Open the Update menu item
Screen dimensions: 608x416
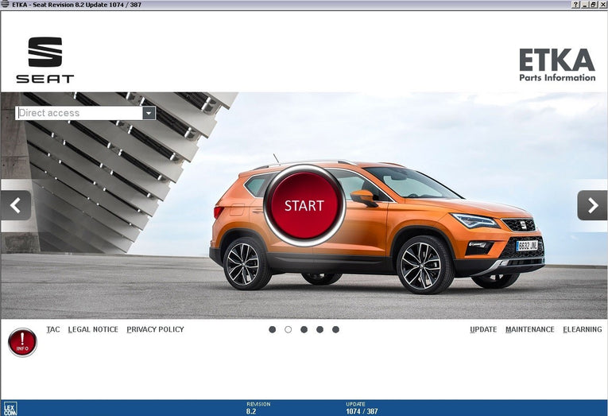coord(483,329)
